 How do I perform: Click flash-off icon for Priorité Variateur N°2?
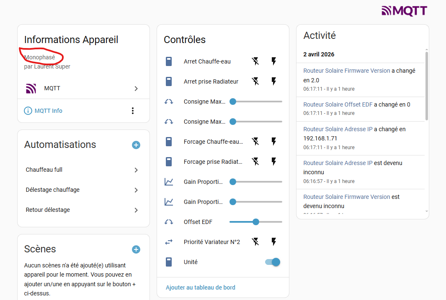coord(255,242)
